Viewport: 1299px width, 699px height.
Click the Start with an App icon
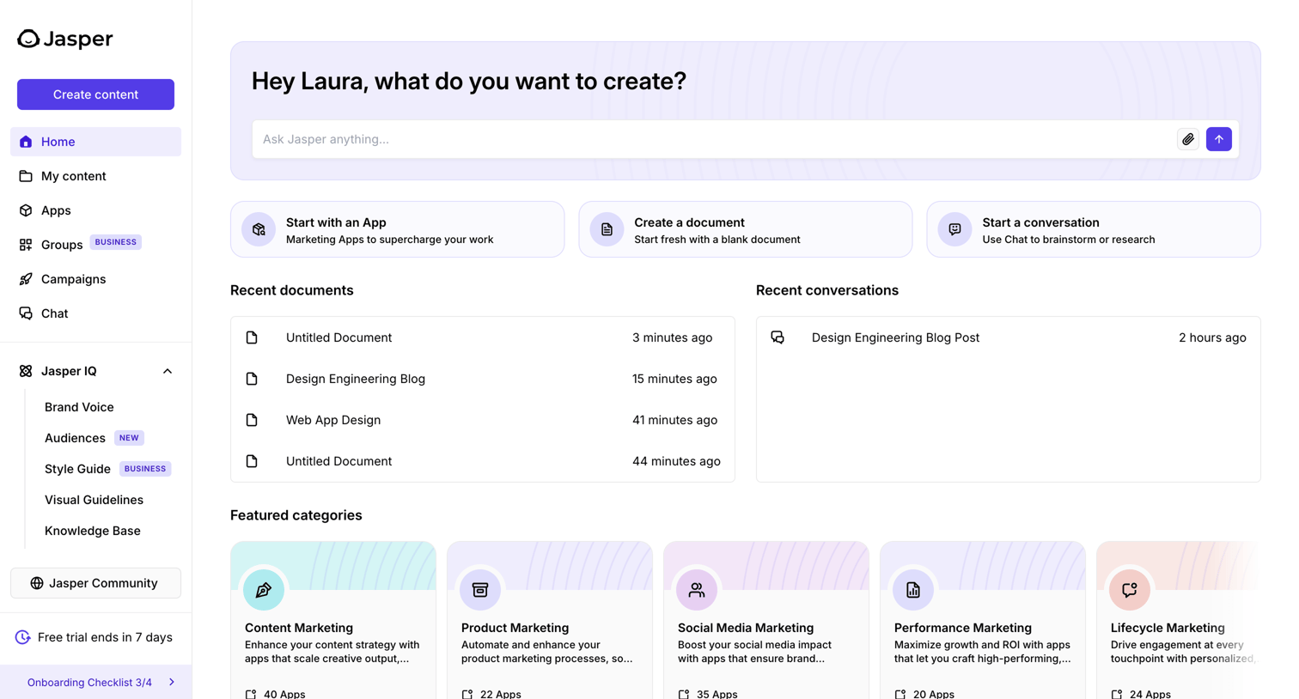tap(259, 229)
